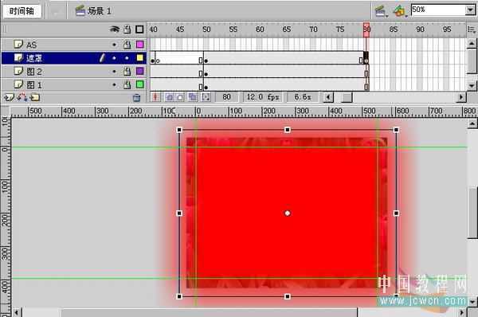Click the 图 2 layer page icon
Image resolution: width=478 pixels, height=317 pixels.
(18, 71)
